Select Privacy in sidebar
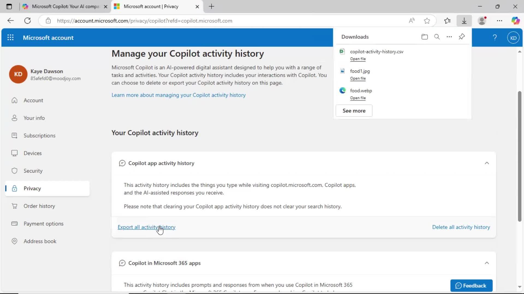Screen dimensions: 524x294 click(x=47, y=188)
